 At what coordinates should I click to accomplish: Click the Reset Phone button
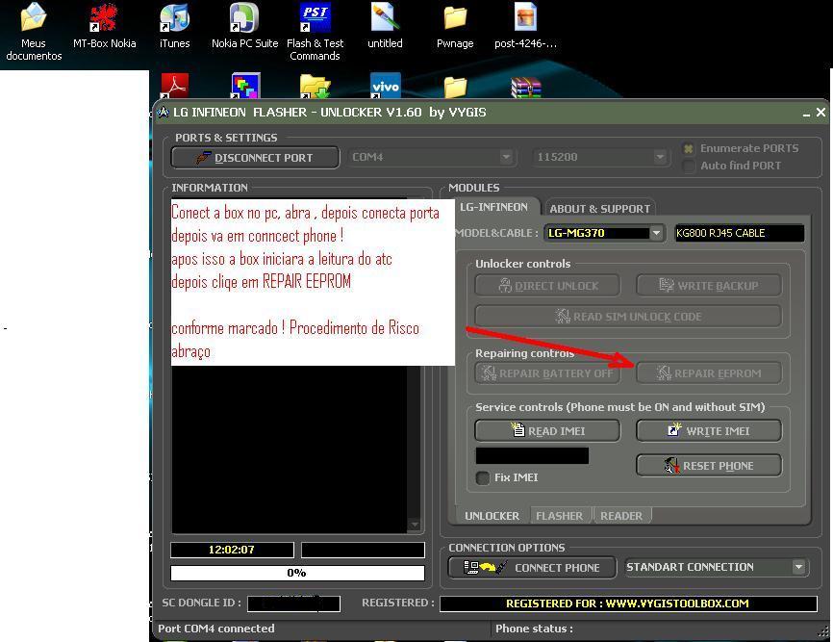[x=709, y=466]
